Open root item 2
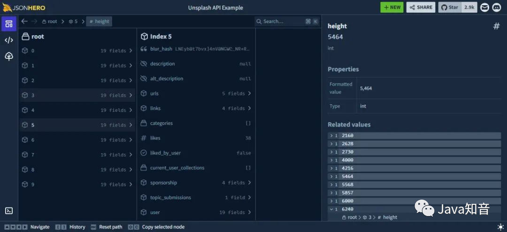This screenshot has width=507, height=232. [77, 80]
